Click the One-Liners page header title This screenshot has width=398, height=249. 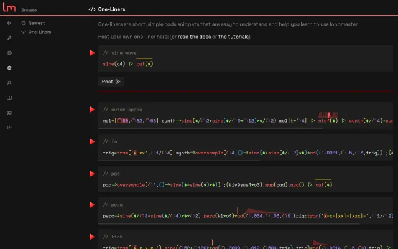[x=112, y=9]
